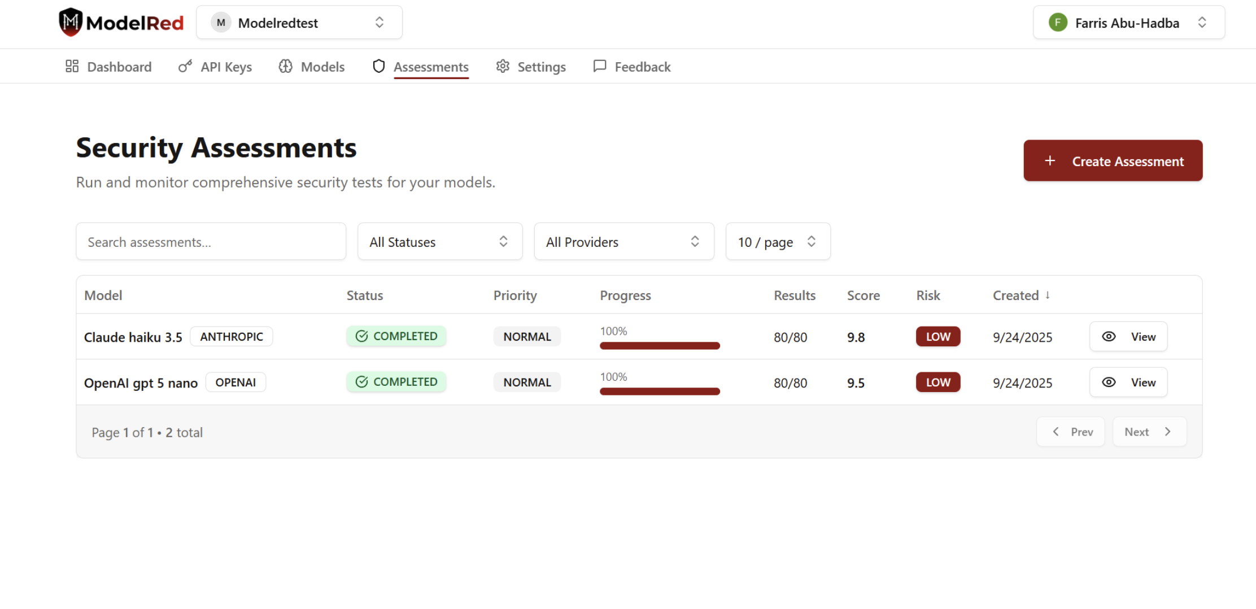The width and height of the screenshot is (1256, 609).
Task: Click the green user avatar icon
Action: pyautogui.click(x=1058, y=23)
